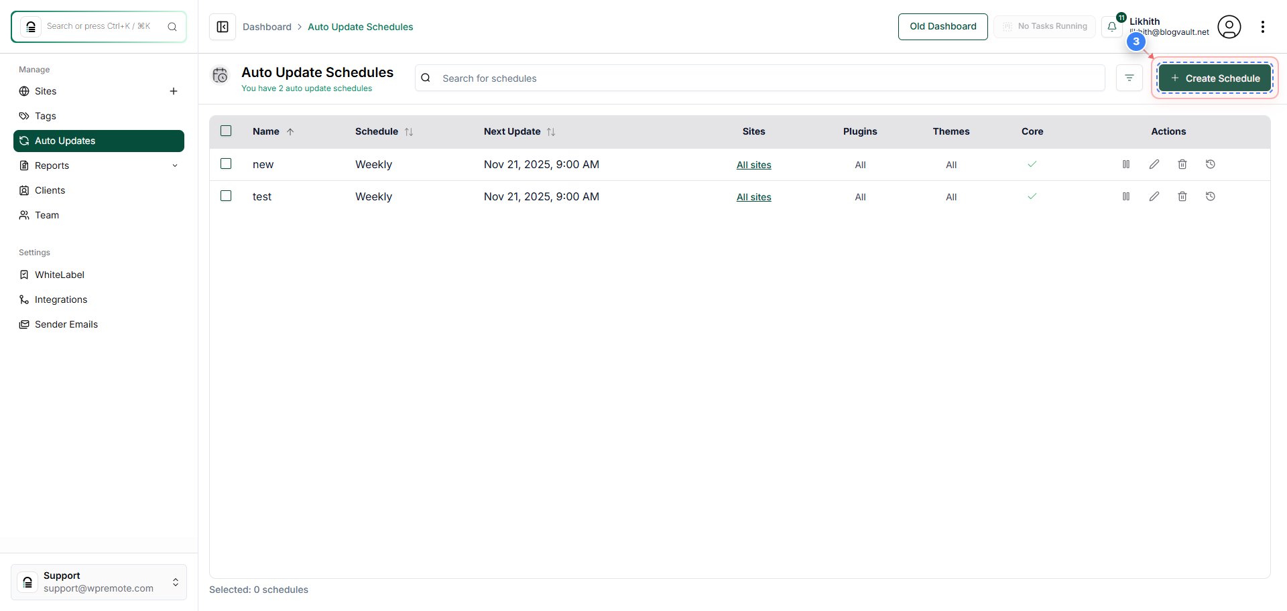1287x611 pixels.
Task: Delete the "new" schedule using the trash icon
Action: (1182, 164)
